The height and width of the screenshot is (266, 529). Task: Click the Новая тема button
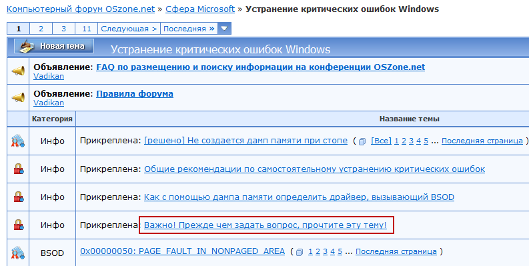point(54,46)
